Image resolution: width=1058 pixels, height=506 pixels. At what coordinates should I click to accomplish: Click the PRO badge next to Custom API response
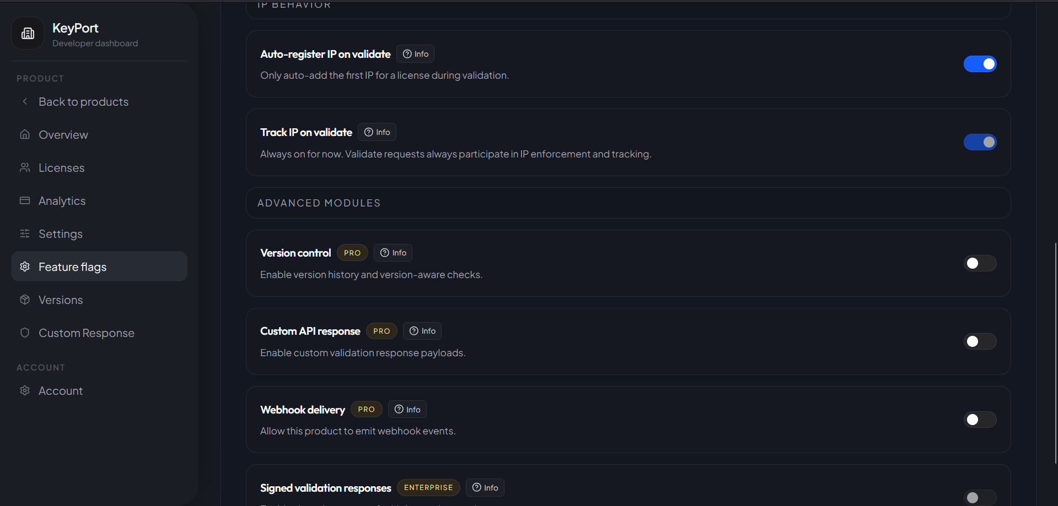382,331
